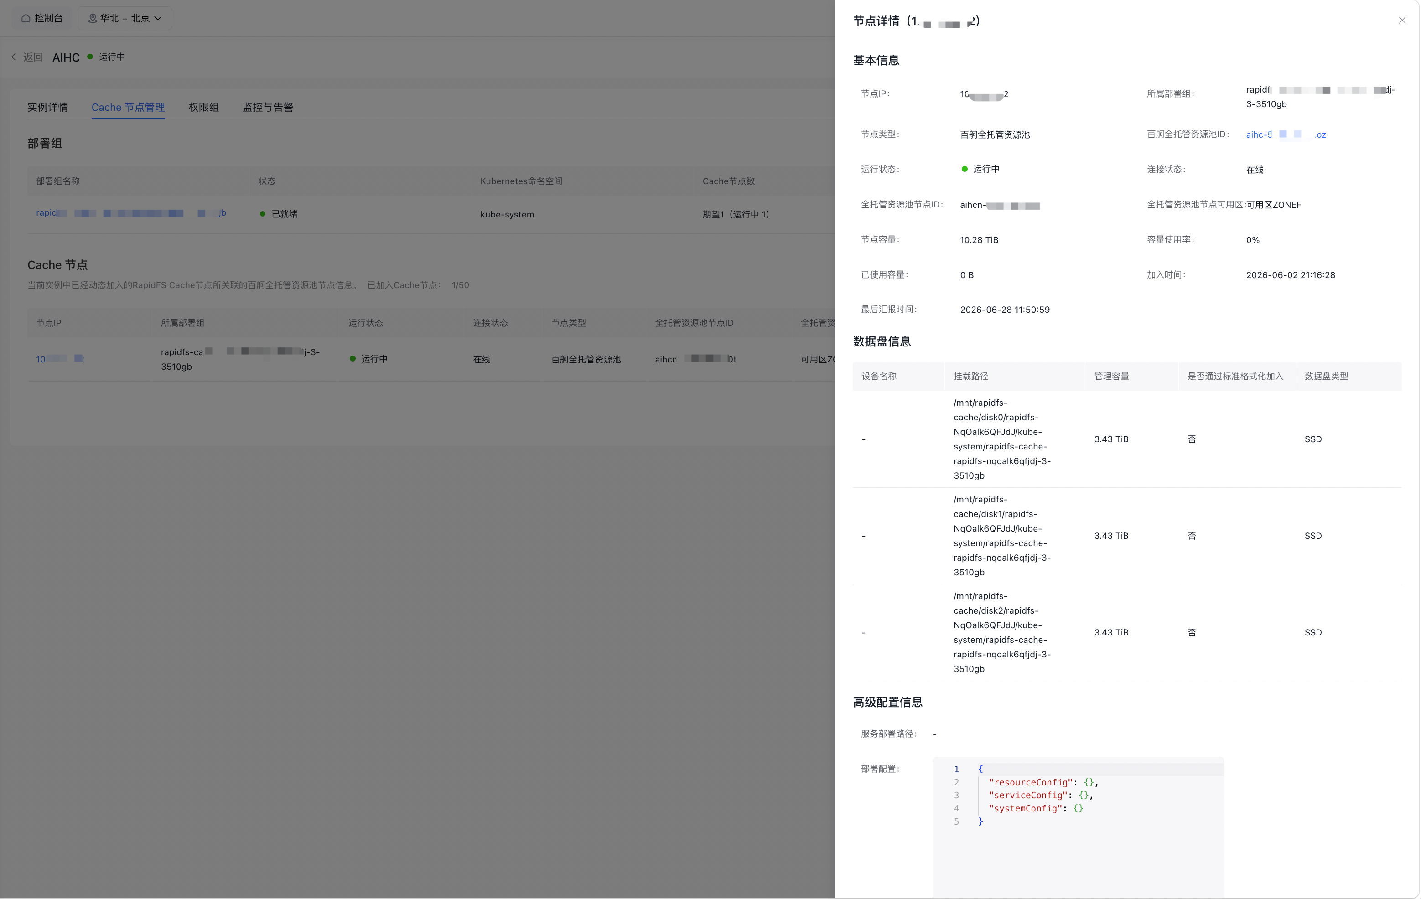This screenshot has width=1421, height=899.
Task: Click the 节点IP column header in Cache table
Action: 49,323
